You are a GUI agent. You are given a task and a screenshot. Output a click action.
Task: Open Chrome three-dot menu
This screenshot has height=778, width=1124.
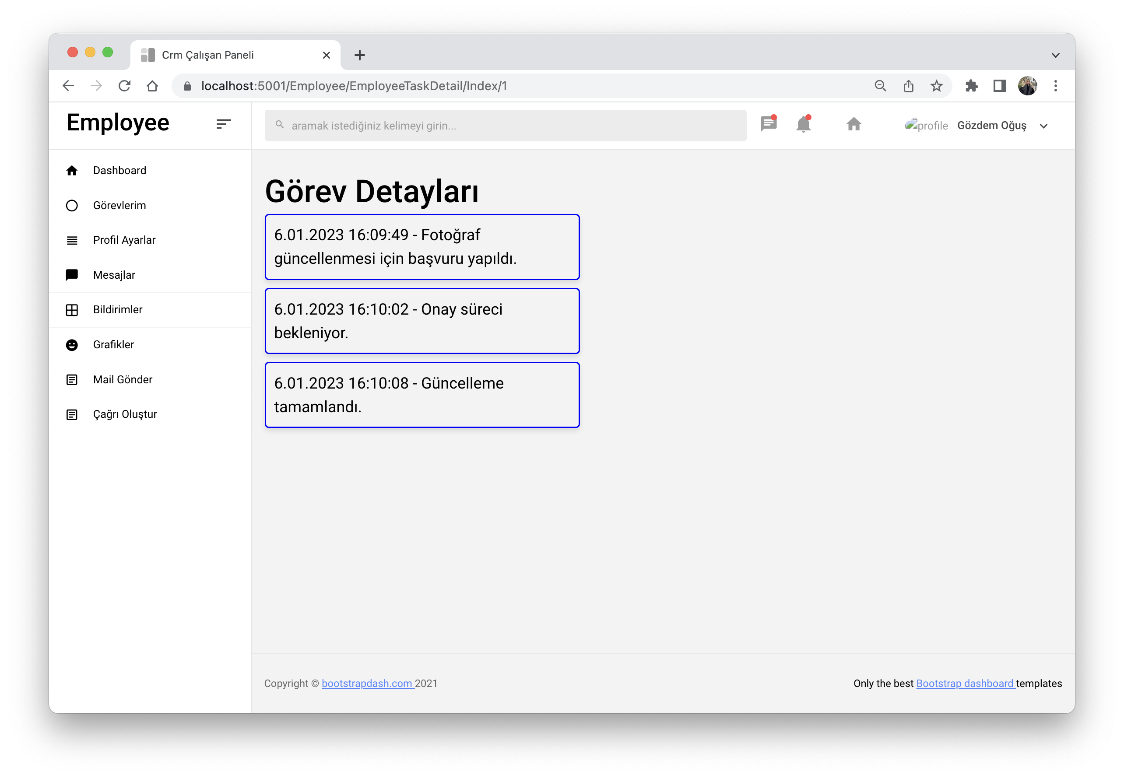[1055, 86]
